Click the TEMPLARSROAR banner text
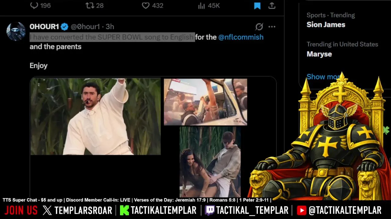Viewport: 391px width, 219px height. pos(83,210)
